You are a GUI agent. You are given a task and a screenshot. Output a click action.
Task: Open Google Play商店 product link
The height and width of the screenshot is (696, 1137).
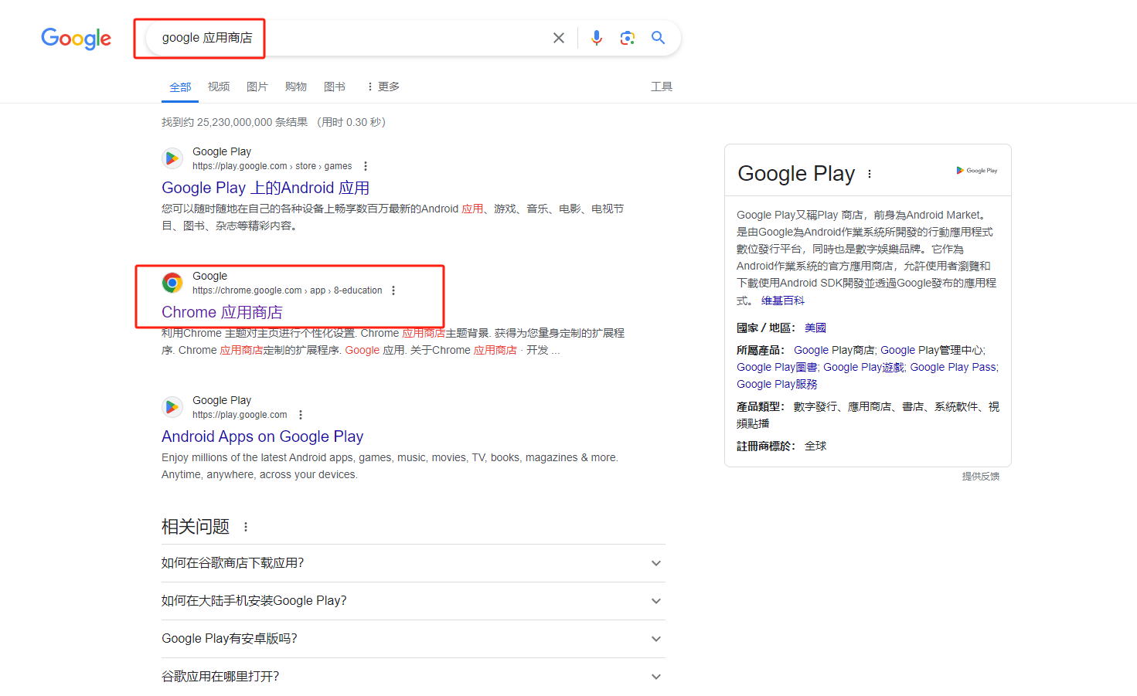pos(834,350)
